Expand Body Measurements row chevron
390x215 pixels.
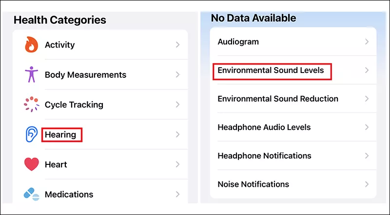coord(177,74)
